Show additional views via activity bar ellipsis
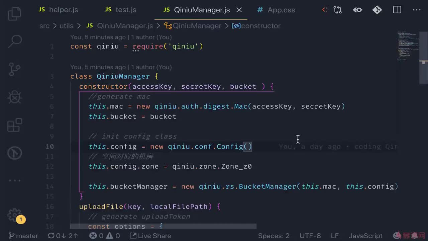The height and width of the screenshot is (241, 428). [14, 181]
